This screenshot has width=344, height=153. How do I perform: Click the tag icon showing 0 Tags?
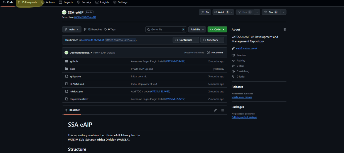105,29
